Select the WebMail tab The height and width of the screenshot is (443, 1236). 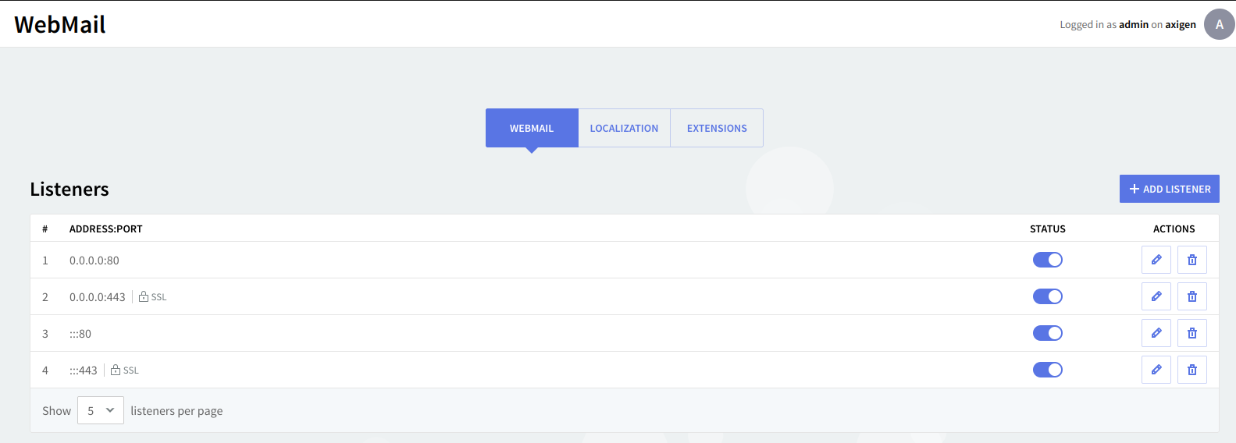click(x=532, y=128)
